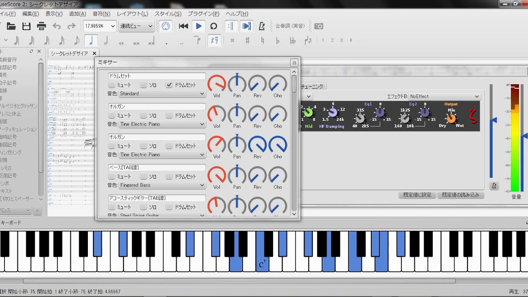The image size is (528, 297).
Task: Apply sharp accidental
Action: pos(247,40)
